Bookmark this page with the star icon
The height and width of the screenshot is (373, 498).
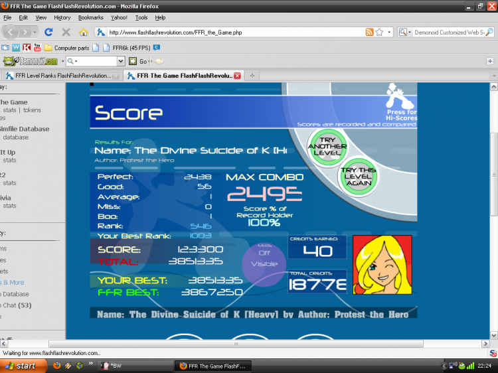click(380, 32)
